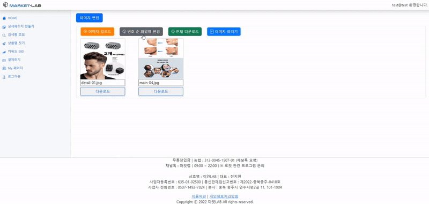Select the main-04.jpg thumbnail image
This screenshot has width=429, height=204.
coord(161,59)
